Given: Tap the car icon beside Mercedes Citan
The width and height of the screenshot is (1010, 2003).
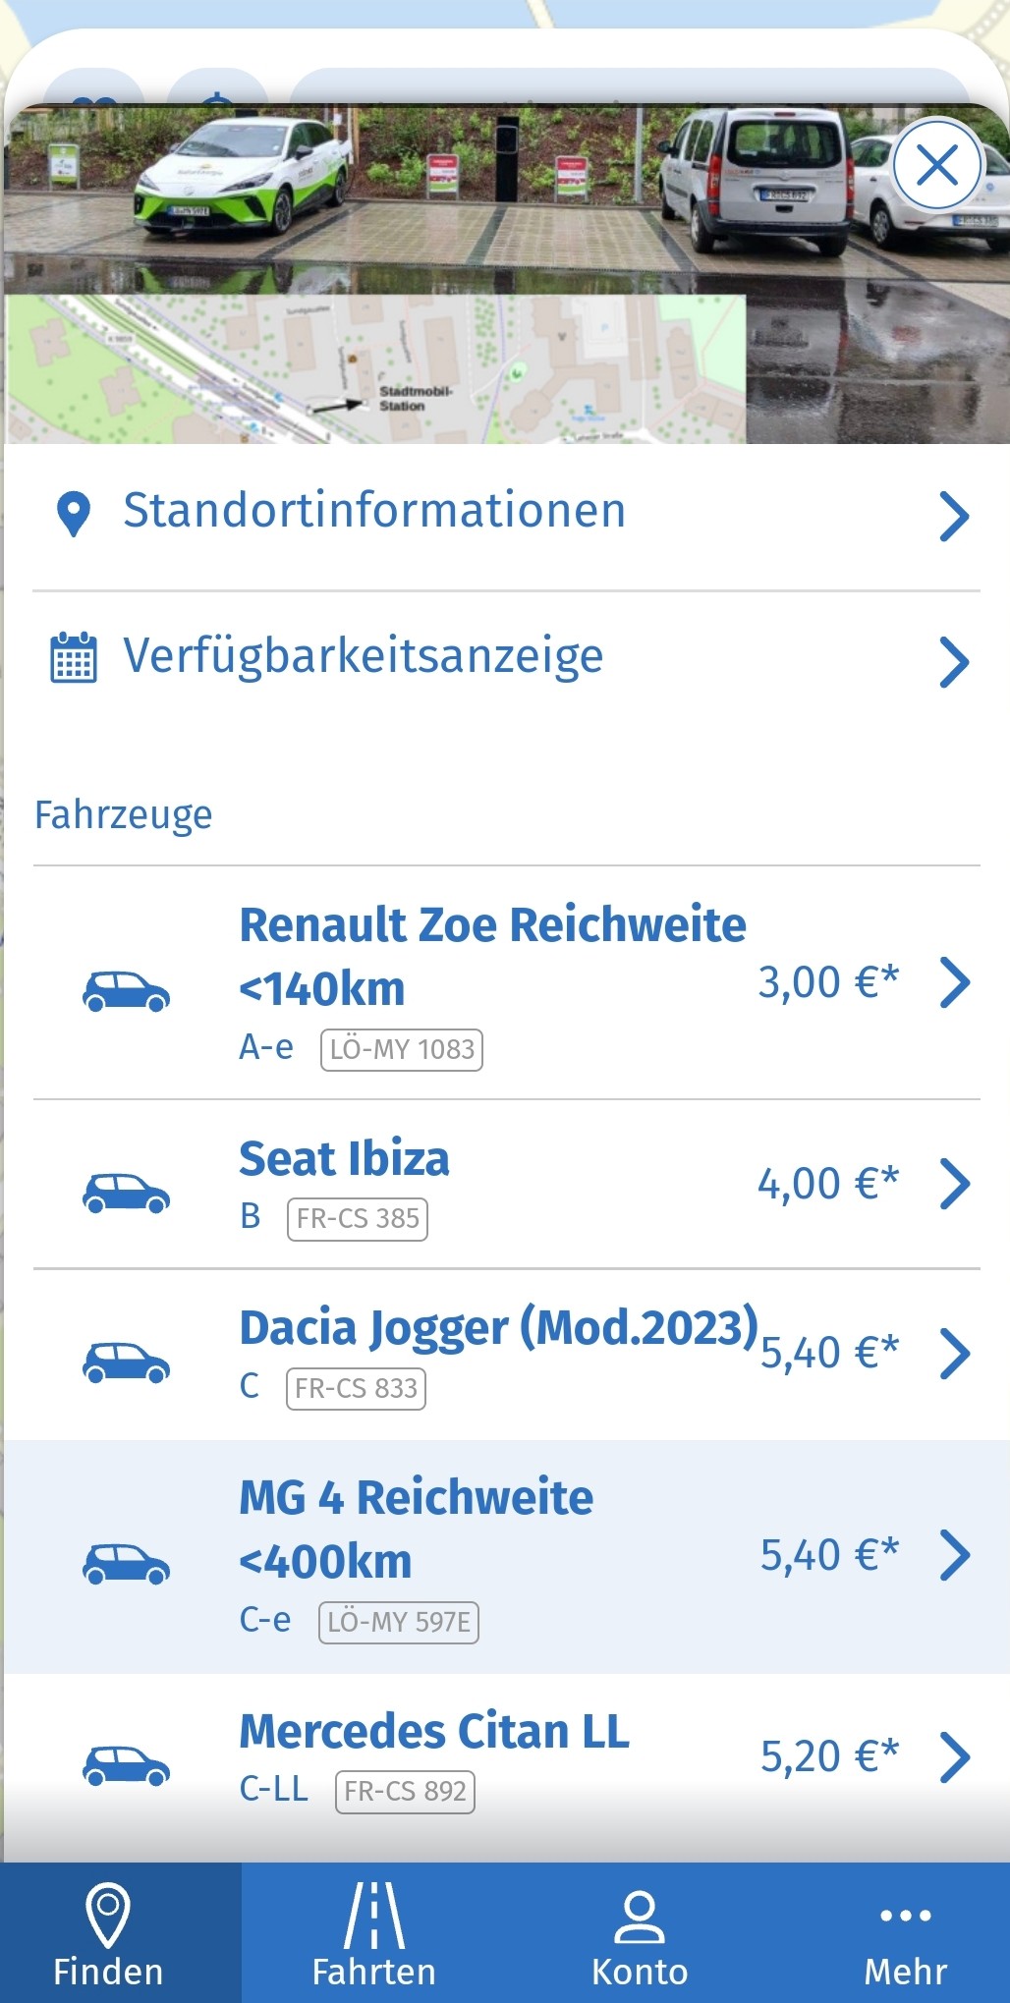Looking at the screenshot, I should tap(126, 1764).
